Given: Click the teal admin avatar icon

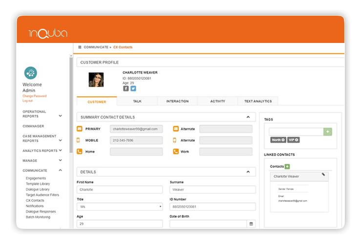Looking at the screenshot, I should coord(30,73).
